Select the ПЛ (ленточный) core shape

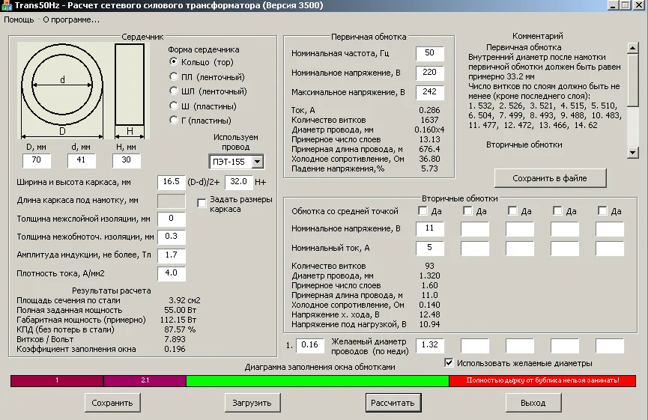pyautogui.click(x=174, y=76)
